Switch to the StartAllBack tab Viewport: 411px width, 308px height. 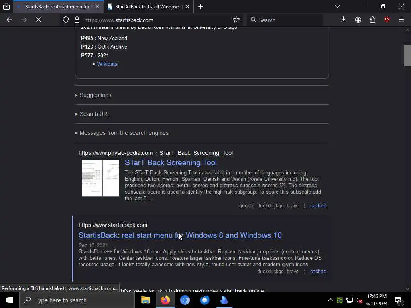coord(149,7)
